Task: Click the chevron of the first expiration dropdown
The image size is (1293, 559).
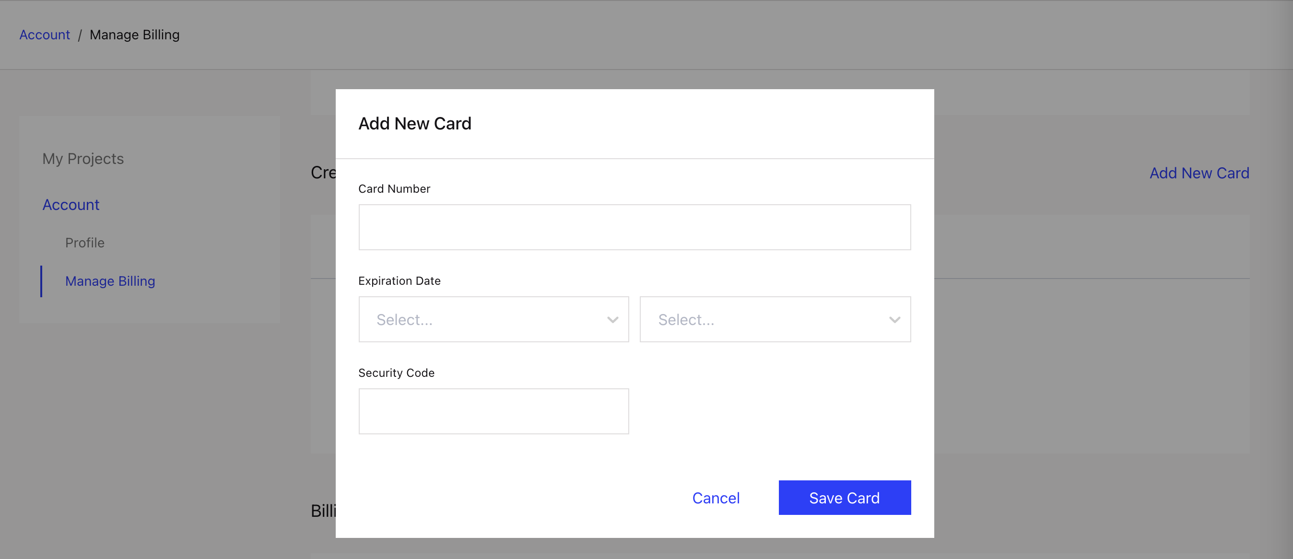Action: pos(612,320)
